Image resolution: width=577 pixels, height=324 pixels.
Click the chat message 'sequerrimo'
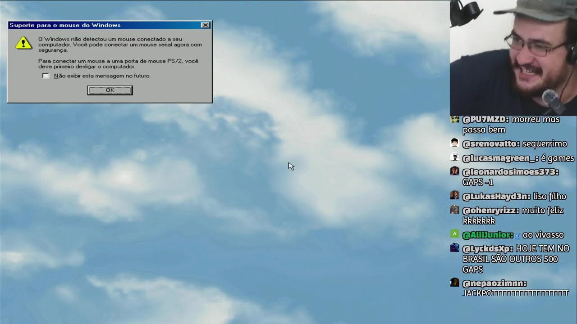tap(545, 144)
